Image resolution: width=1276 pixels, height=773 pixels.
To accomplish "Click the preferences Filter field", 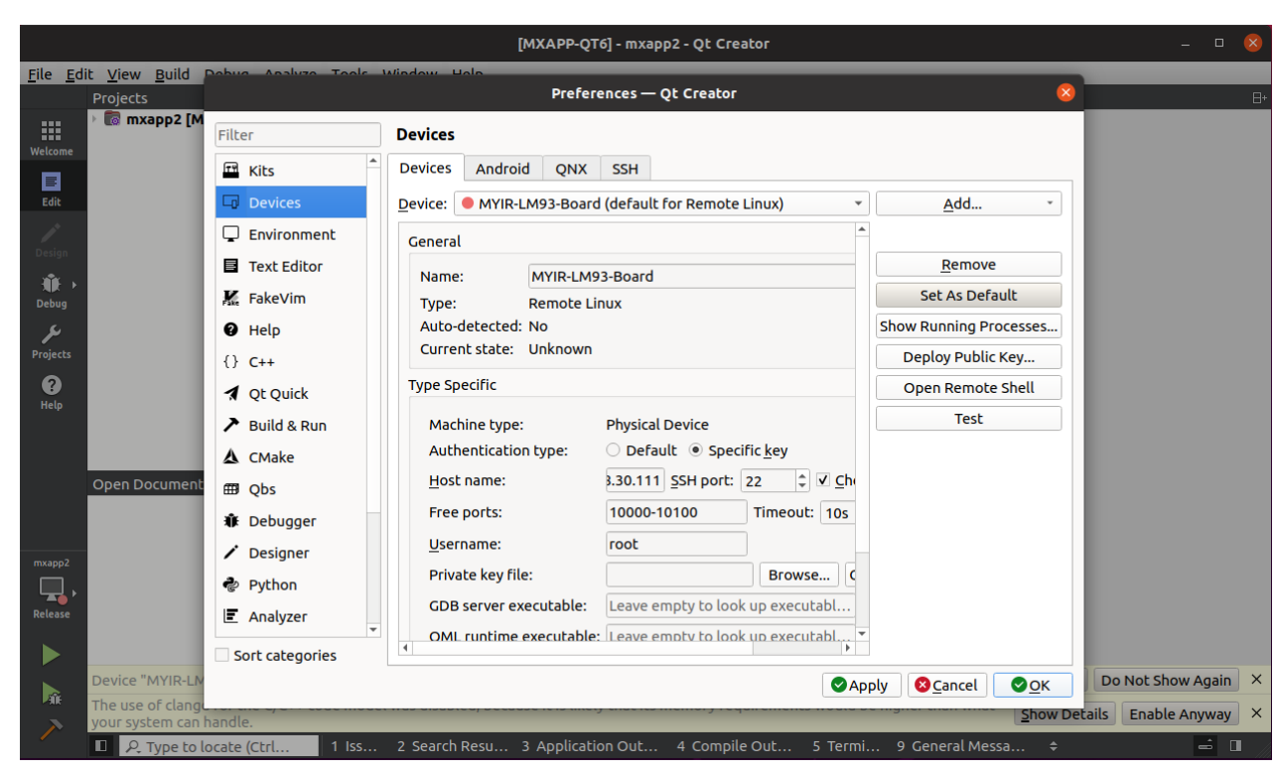I will coord(298,135).
